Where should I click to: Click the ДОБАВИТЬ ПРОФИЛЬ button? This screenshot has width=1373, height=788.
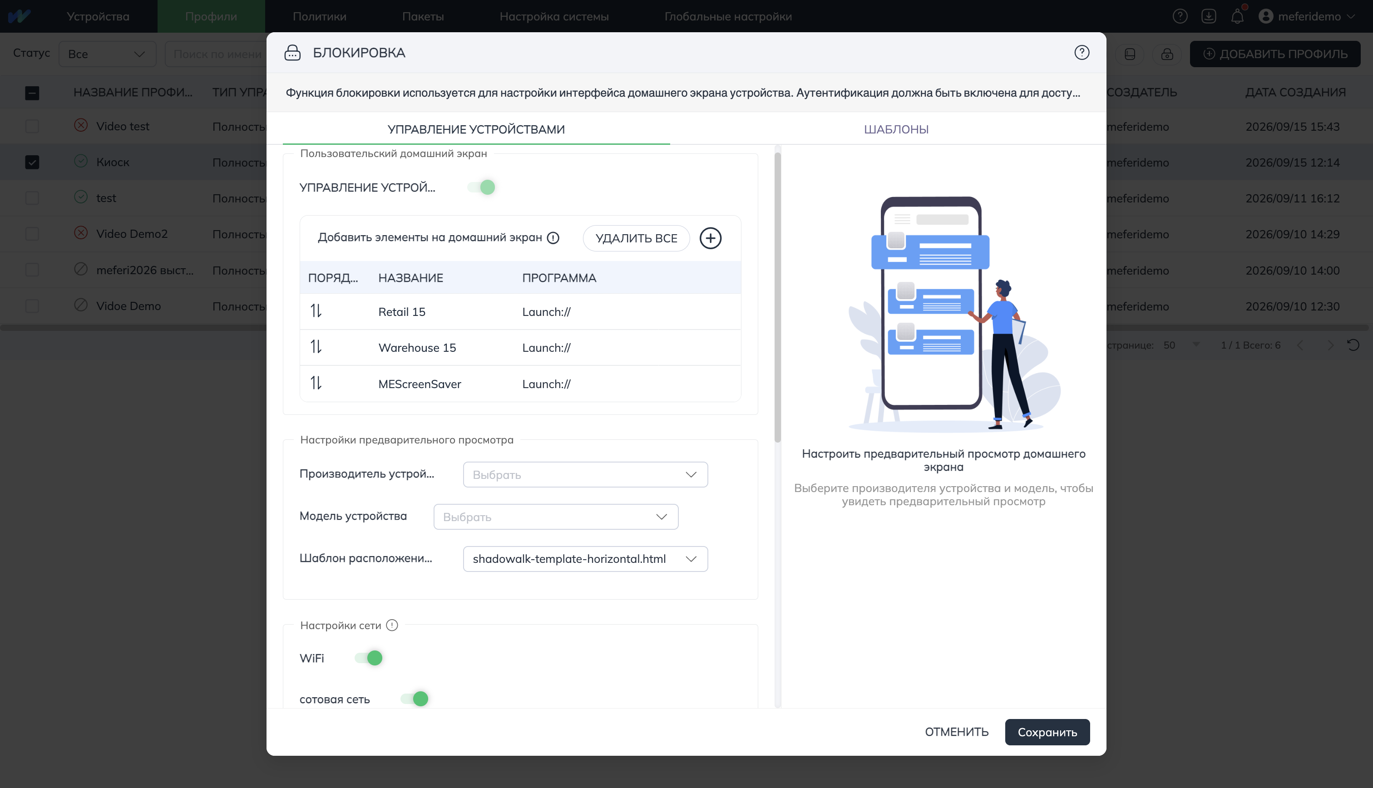[1274, 54]
